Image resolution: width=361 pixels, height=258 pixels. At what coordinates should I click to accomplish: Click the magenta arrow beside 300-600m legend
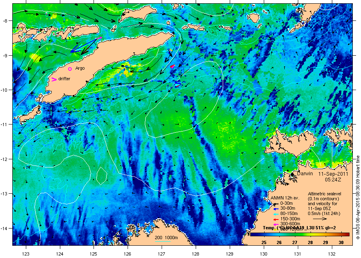click(x=276, y=224)
